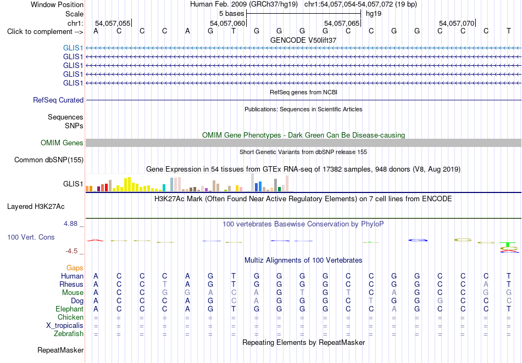The width and height of the screenshot is (522, 363).
Task: Open the Layered H3K27Ac track label
Action: click(x=36, y=207)
